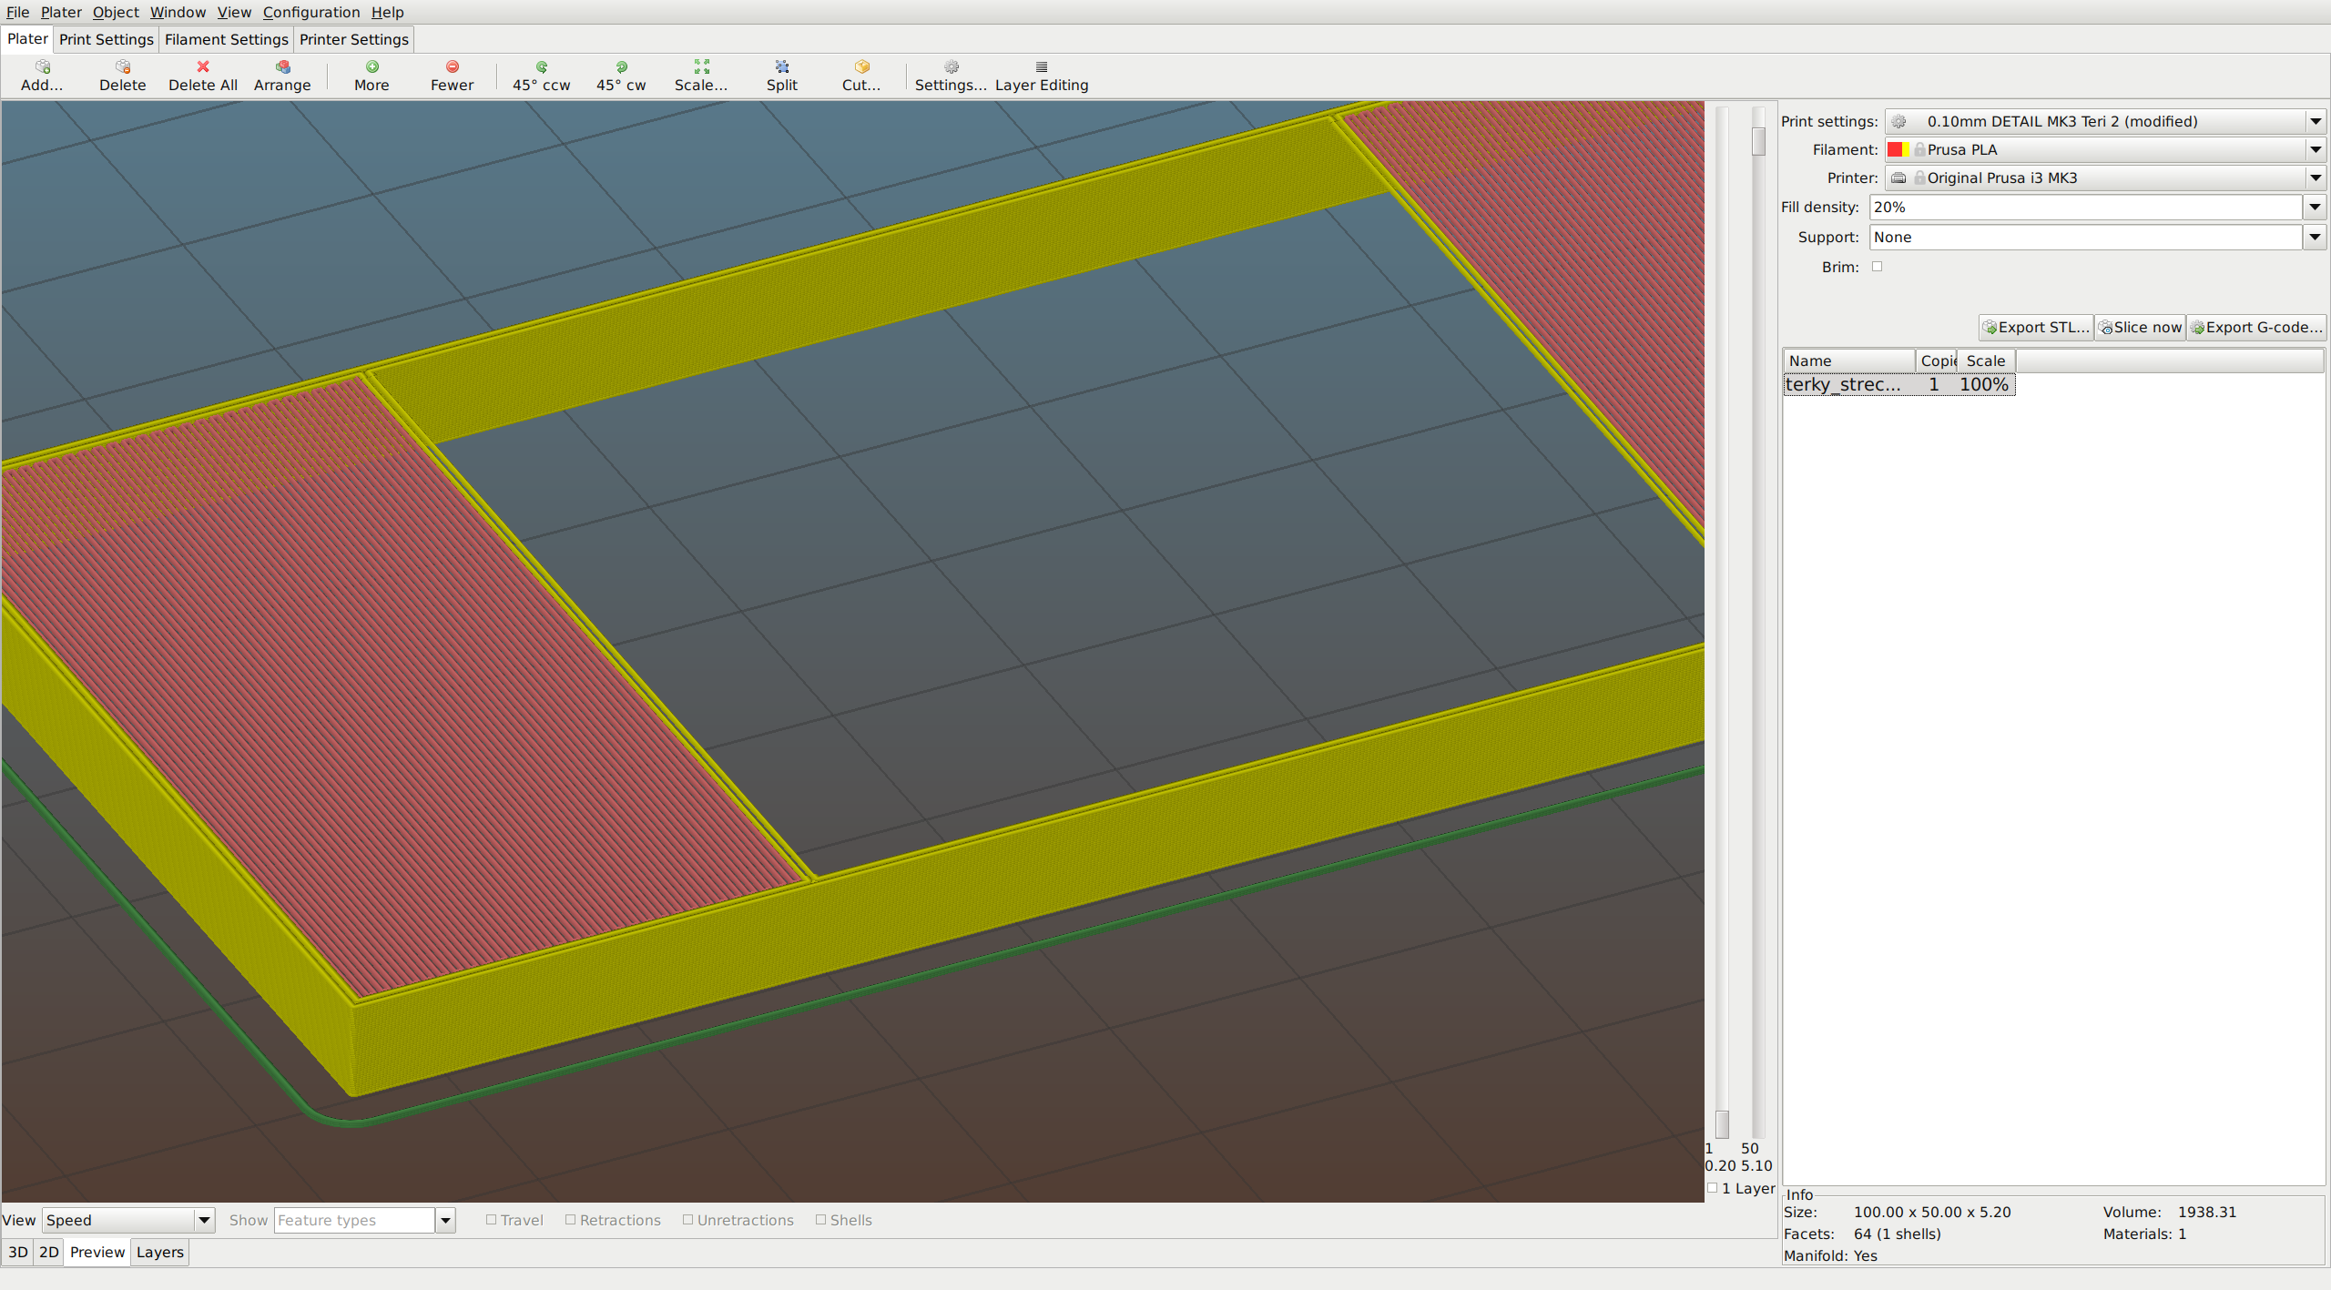Click Export G-code

(2256, 327)
